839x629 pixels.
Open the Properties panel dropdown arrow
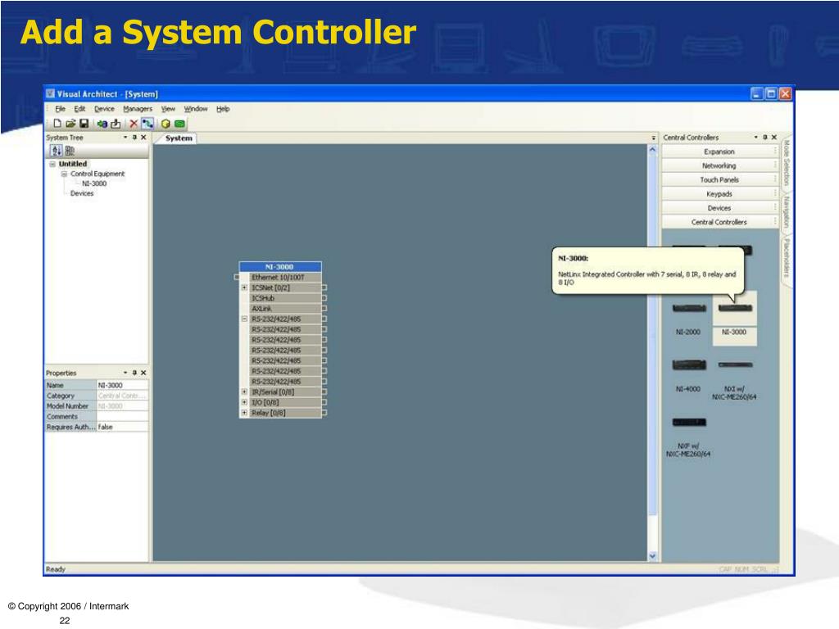coord(125,373)
